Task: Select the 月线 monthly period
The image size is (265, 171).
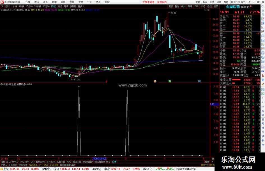Action: pos(66,6)
